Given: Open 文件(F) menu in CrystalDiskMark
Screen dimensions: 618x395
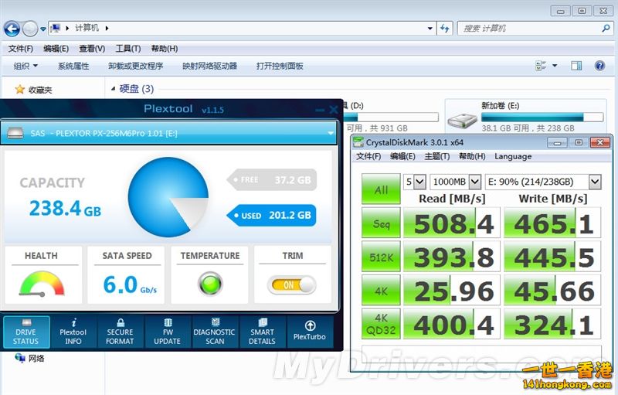Looking at the screenshot, I should 368,156.
